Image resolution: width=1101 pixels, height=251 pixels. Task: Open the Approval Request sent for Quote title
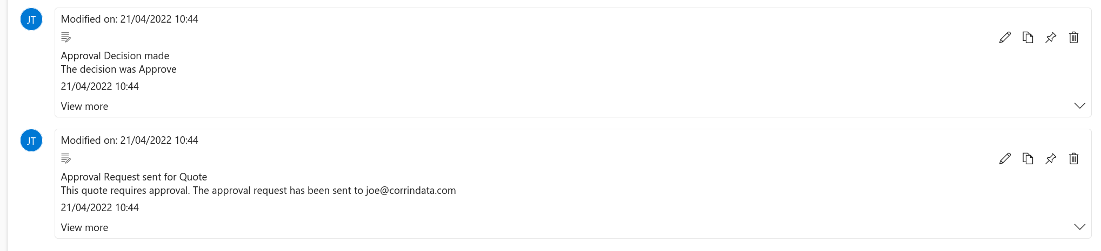click(x=134, y=177)
